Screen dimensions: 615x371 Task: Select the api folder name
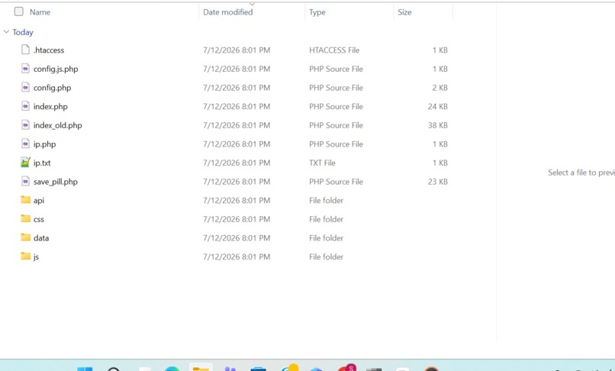[39, 201]
